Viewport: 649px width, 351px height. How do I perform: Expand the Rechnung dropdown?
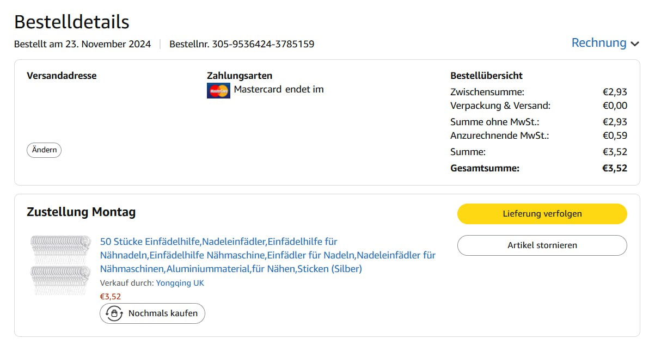598,42
